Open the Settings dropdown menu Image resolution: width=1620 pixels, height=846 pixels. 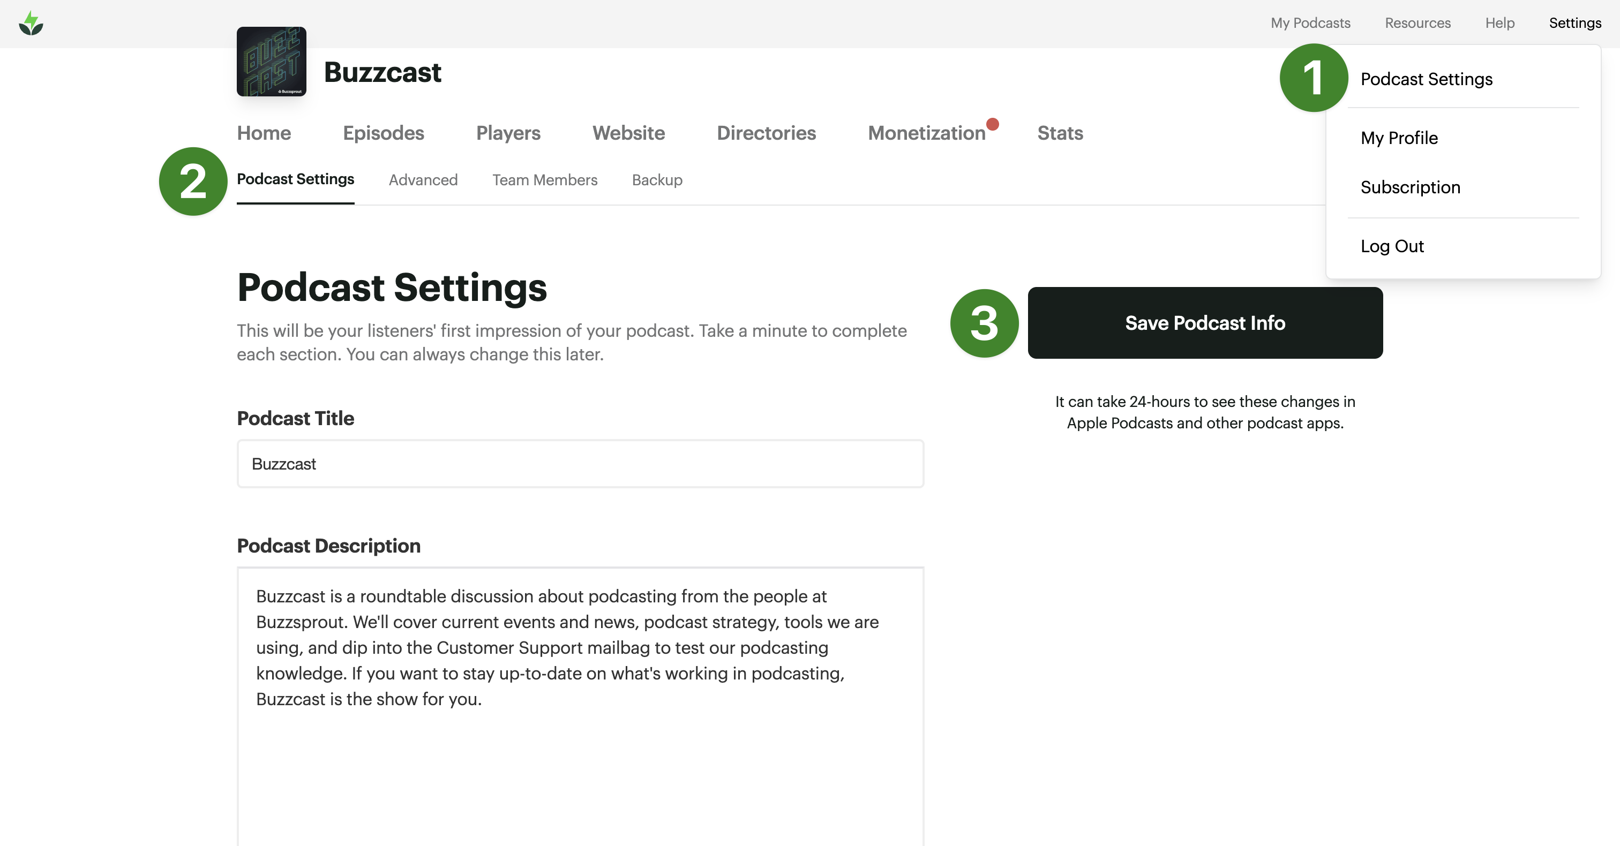1574,23
